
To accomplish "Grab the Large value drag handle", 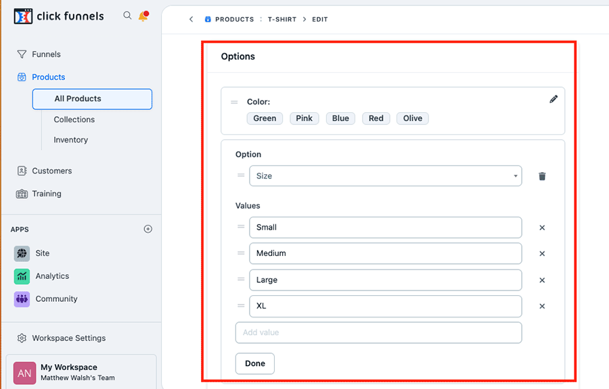I will pos(241,279).
